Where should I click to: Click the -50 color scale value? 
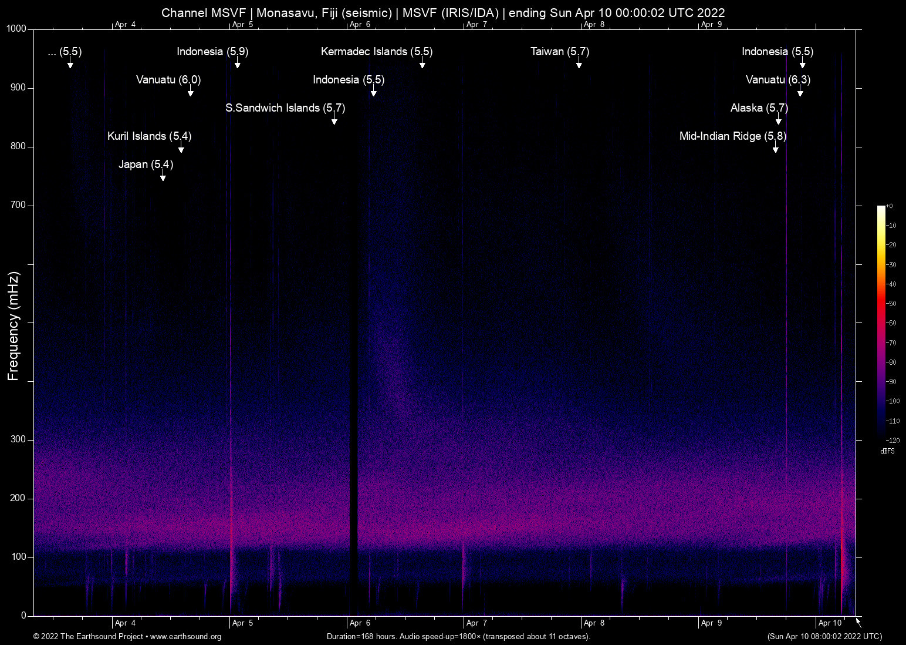point(891,304)
